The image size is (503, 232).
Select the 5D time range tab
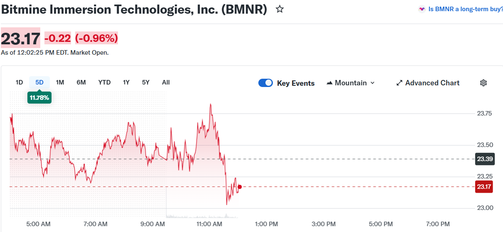tap(39, 82)
